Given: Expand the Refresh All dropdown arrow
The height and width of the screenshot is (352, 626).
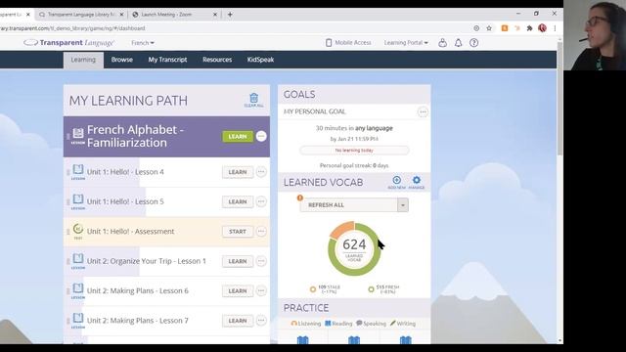Looking at the screenshot, I should 403,205.
